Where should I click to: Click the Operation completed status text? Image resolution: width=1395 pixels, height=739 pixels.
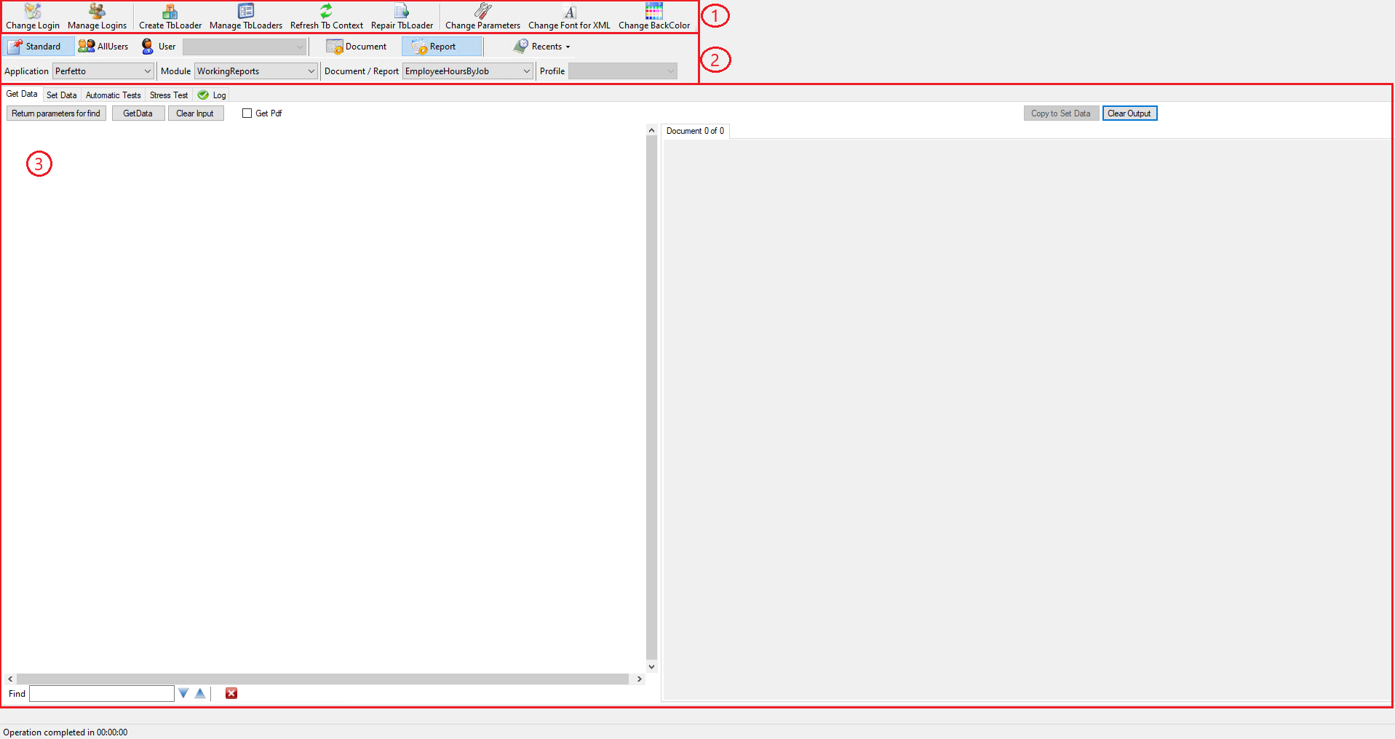click(65, 732)
